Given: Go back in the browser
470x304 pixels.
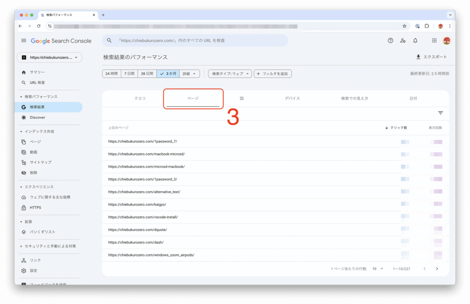Looking at the screenshot, I should click(20, 26).
